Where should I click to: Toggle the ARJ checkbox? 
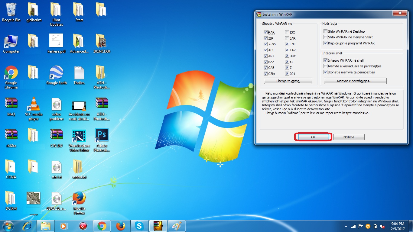click(265, 56)
